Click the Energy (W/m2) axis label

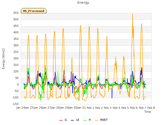click(x=3, y=59)
